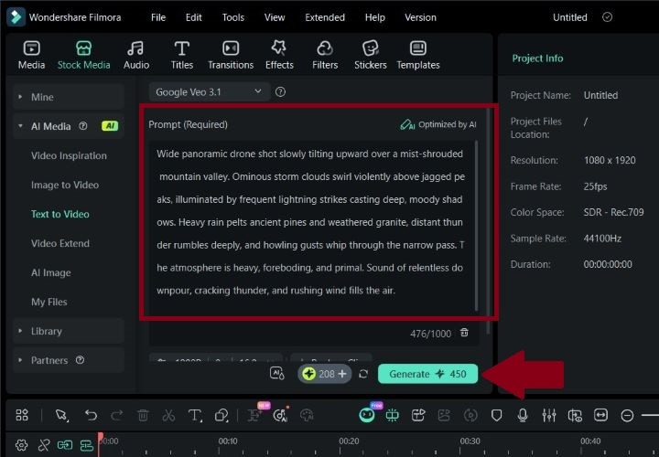Open the Google Veo 3.1 model dropdown
Viewport: 659px width, 457px height.
pos(209,92)
